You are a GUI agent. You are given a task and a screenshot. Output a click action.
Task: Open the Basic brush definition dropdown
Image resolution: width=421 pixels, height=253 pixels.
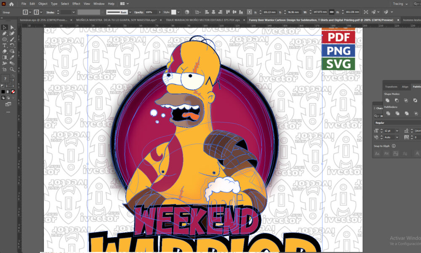(x=130, y=12)
